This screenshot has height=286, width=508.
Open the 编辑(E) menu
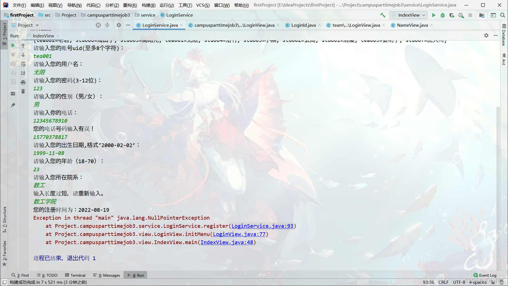(37, 5)
